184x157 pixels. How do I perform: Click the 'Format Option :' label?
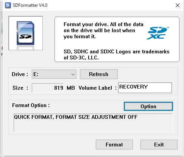click(31, 105)
